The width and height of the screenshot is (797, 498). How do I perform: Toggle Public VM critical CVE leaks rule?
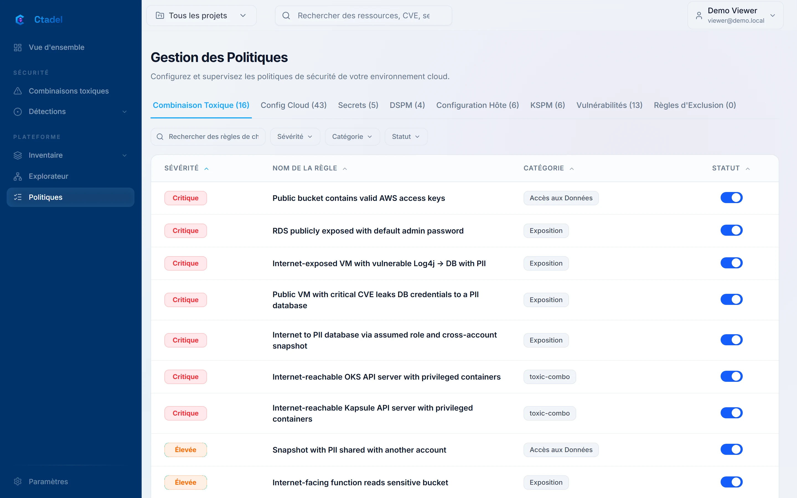(x=731, y=299)
